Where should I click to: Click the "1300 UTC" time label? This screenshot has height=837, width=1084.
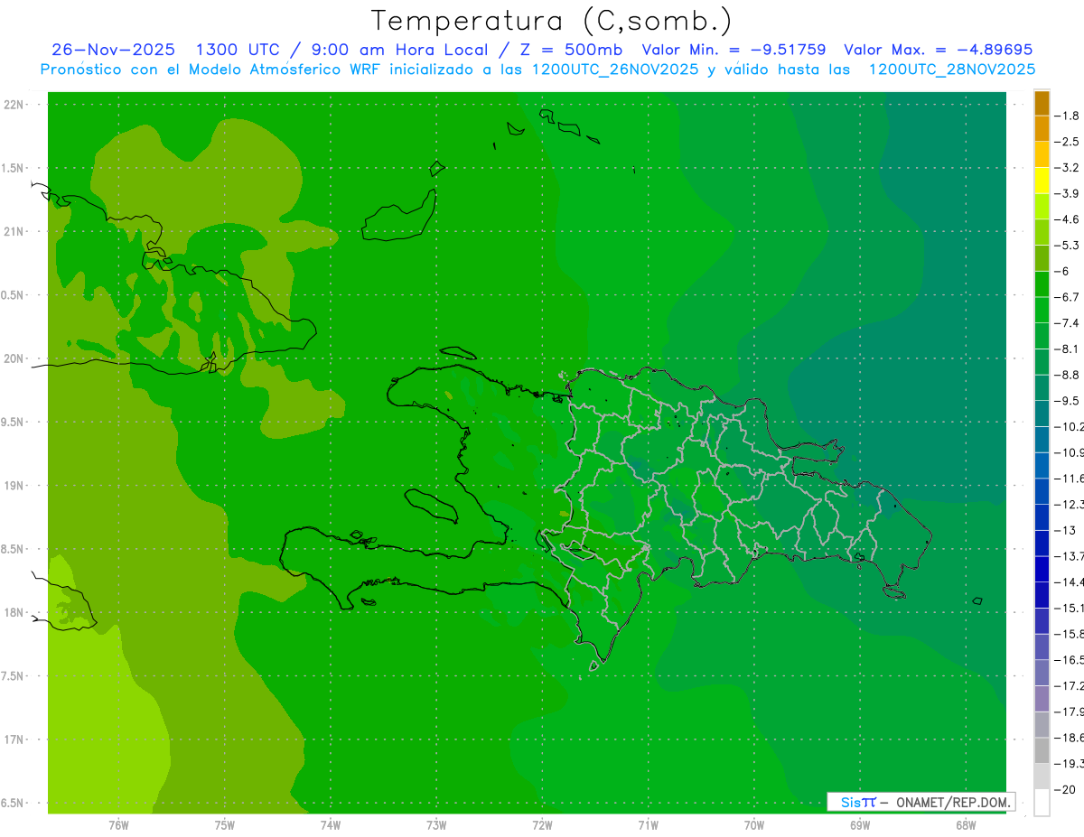[x=239, y=50]
